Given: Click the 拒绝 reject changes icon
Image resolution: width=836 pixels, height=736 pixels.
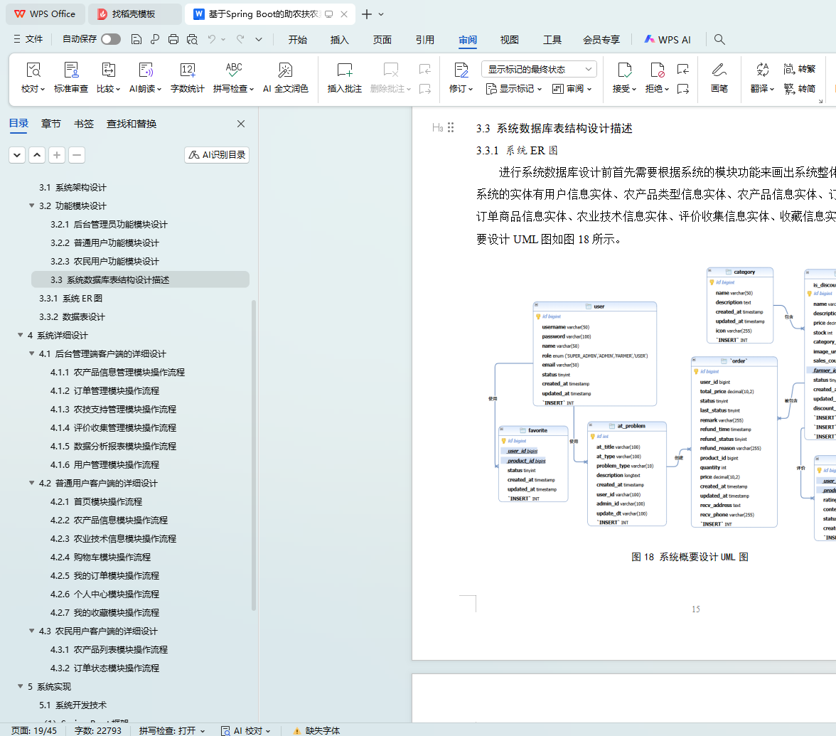Looking at the screenshot, I should pyautogui.click(x=656, y=70).
